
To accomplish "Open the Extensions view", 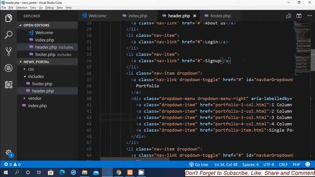I will pos(8,85).
